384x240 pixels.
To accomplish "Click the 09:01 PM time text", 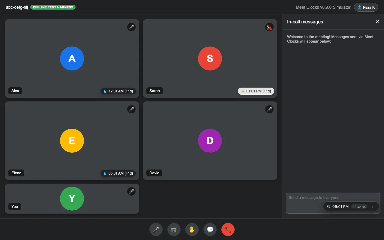I will tap(340, 207).
